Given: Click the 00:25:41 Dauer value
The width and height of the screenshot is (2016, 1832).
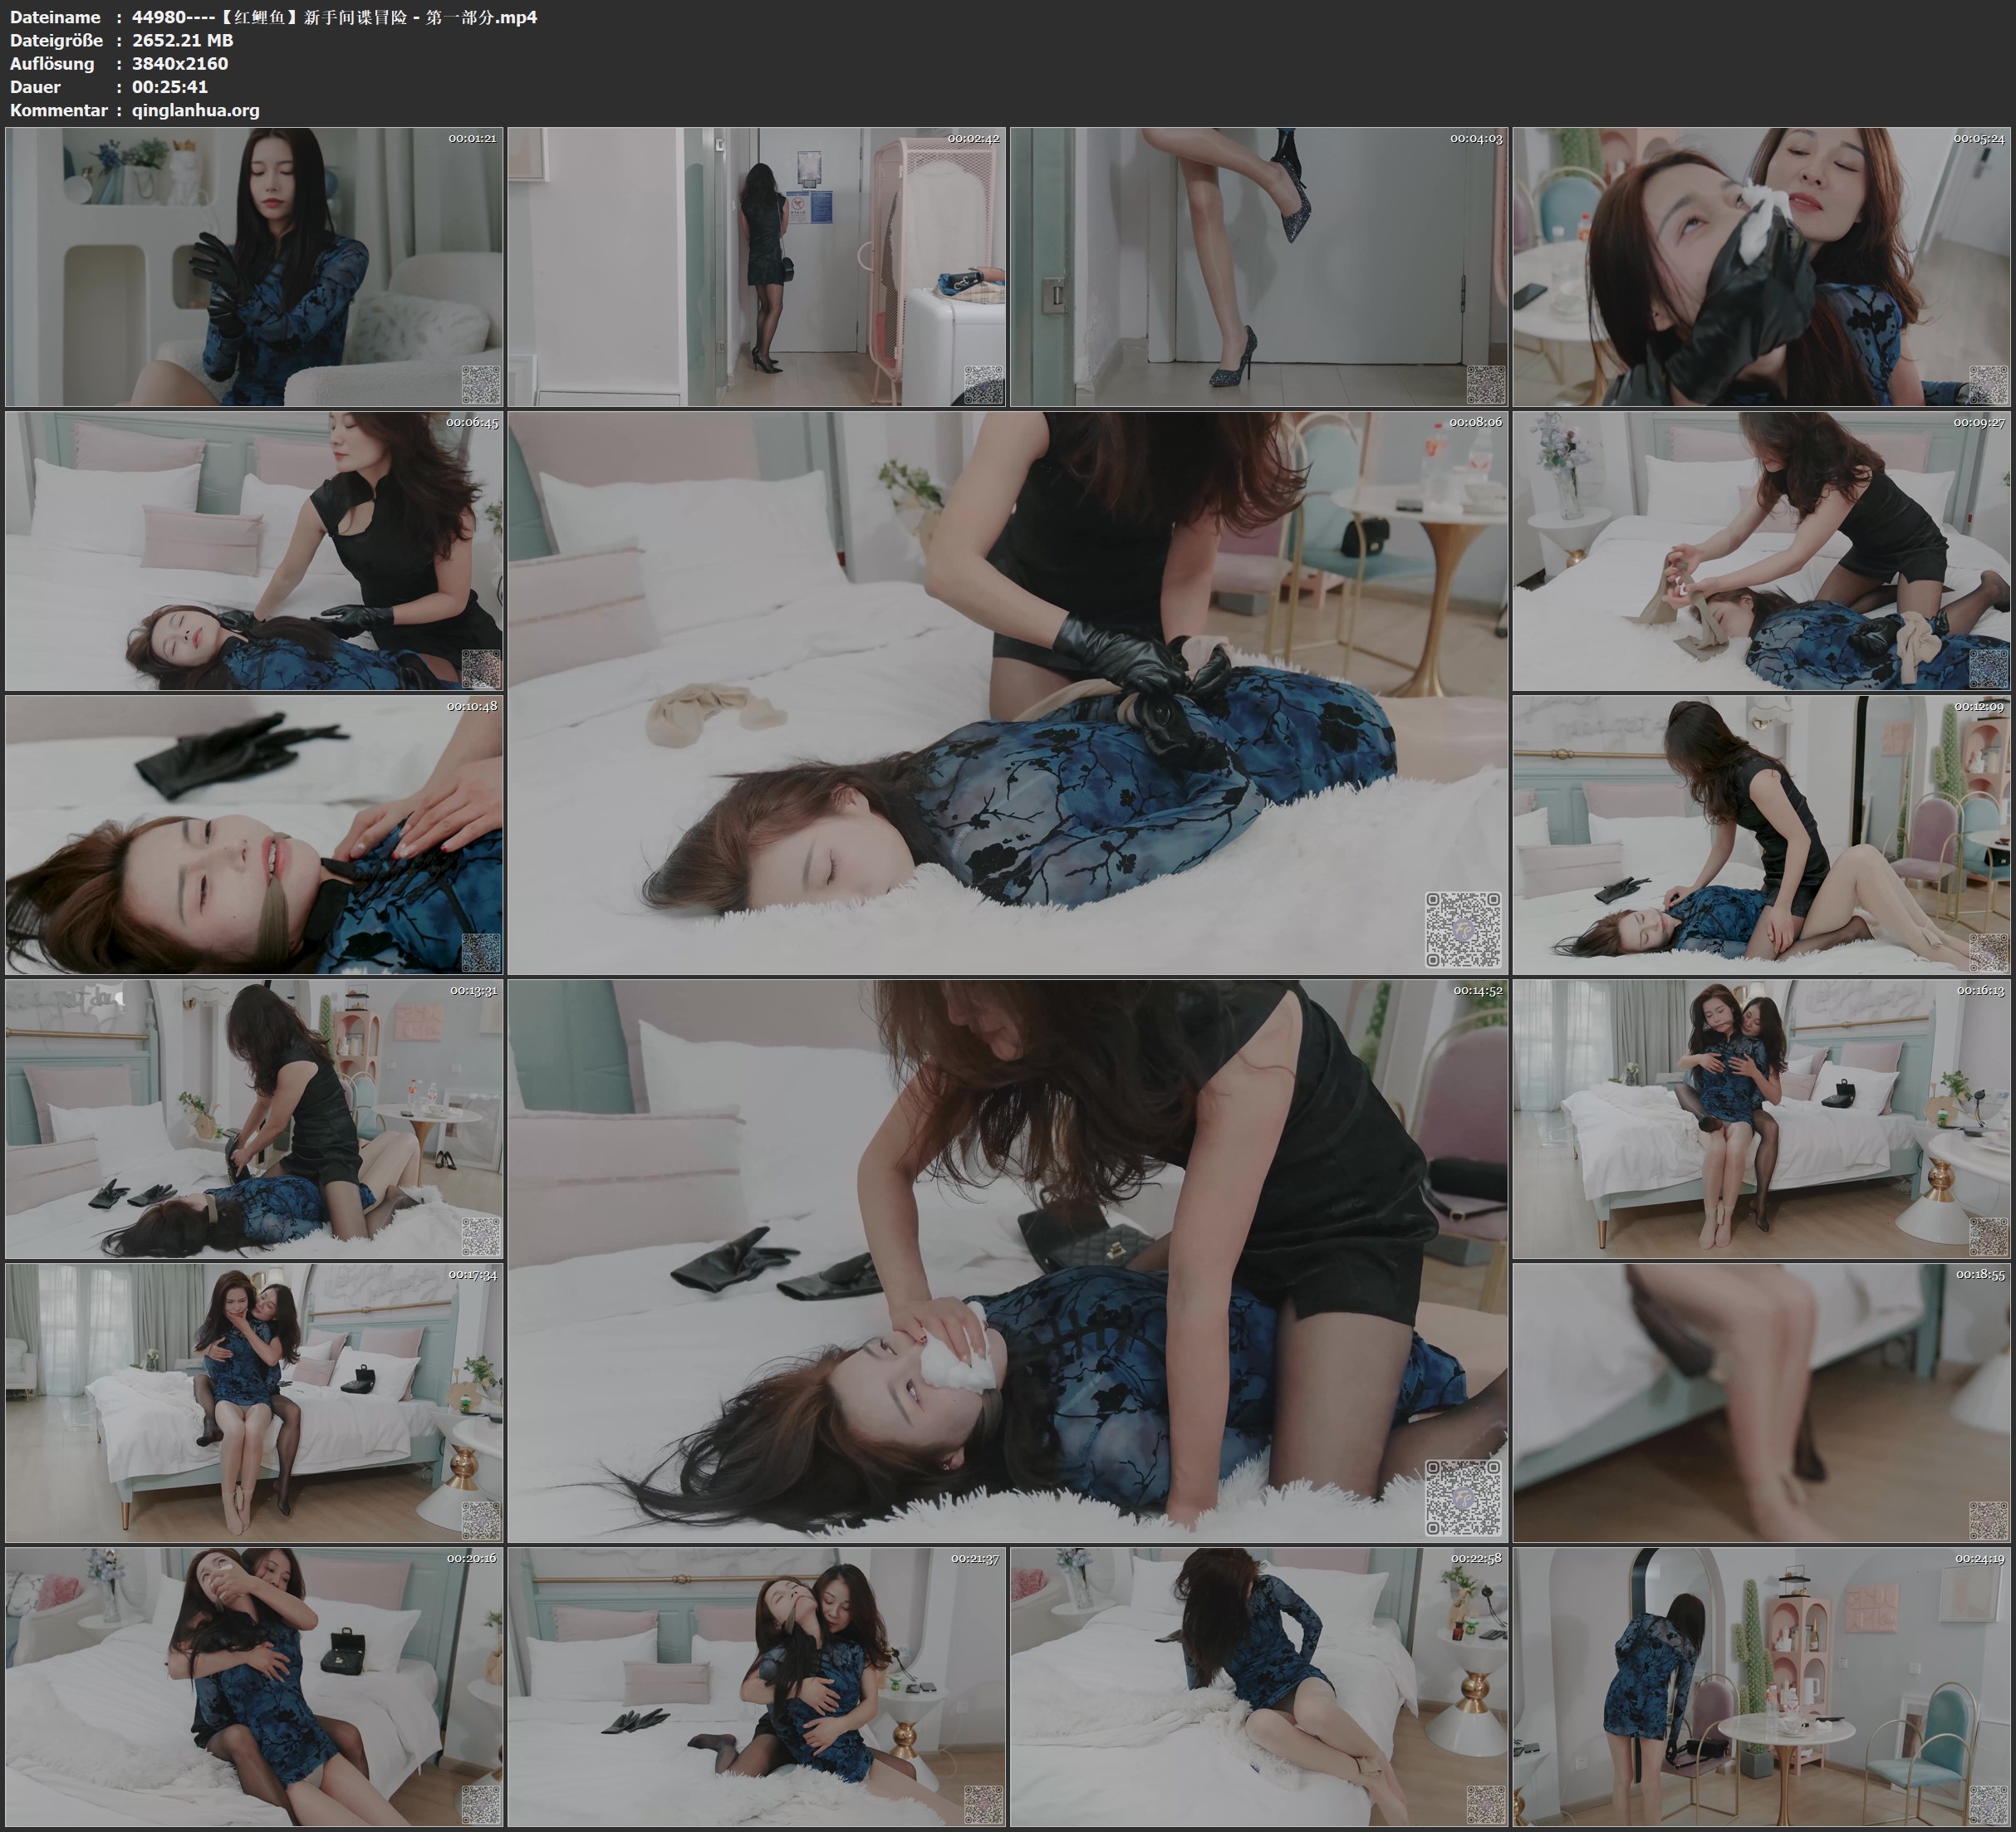Looking at the screenshot, I should click(172, 87).
